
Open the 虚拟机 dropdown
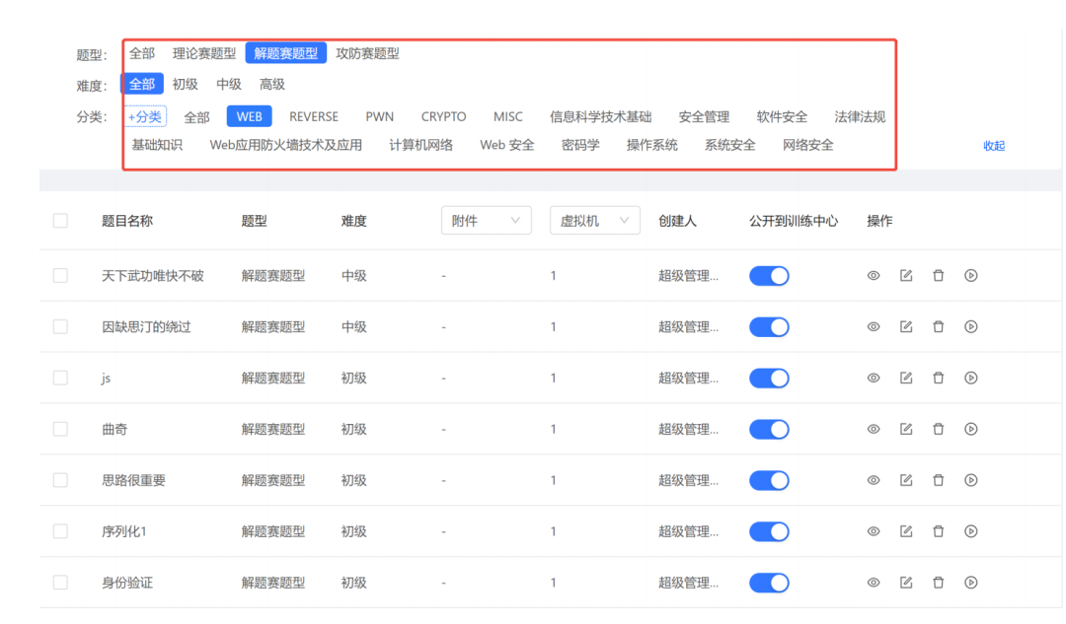[594, 220]
